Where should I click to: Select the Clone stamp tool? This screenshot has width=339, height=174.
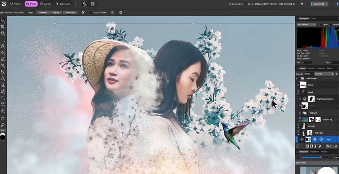pos(3,78)
